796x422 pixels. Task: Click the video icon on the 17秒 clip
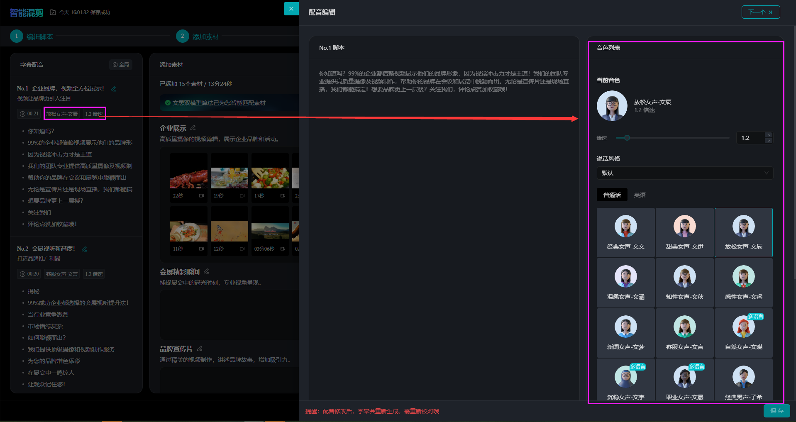(283, 196)
